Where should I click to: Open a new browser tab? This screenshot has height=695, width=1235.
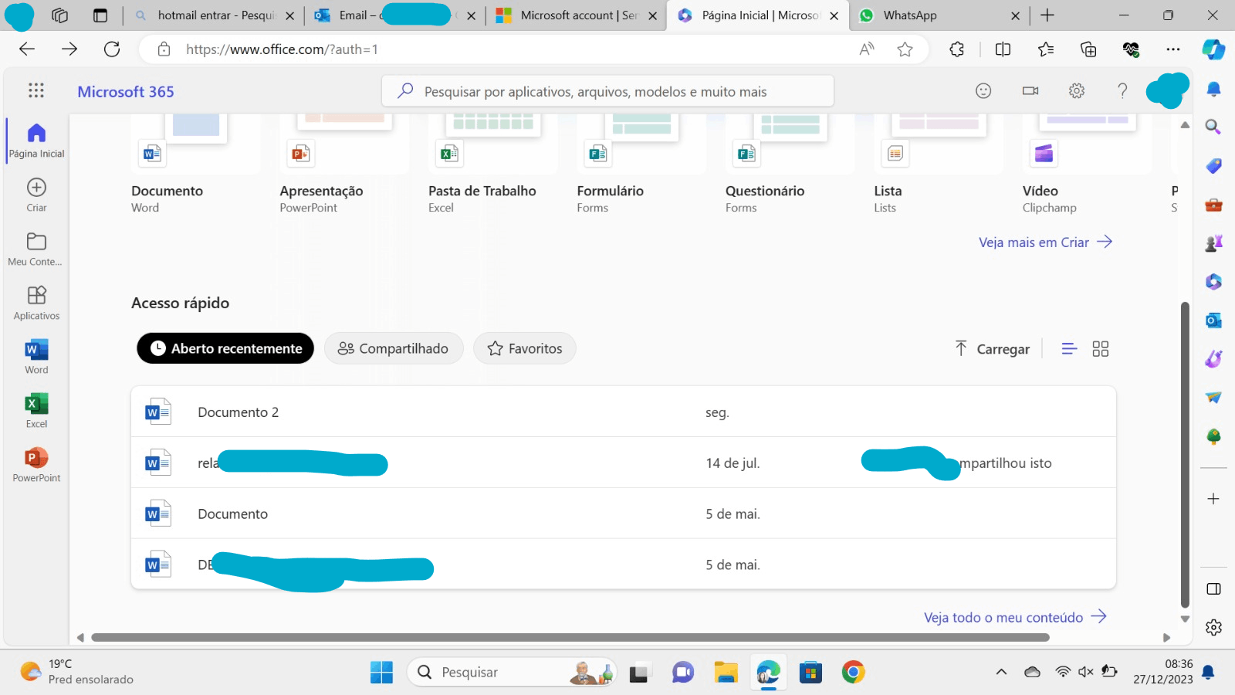point(1047,15)
